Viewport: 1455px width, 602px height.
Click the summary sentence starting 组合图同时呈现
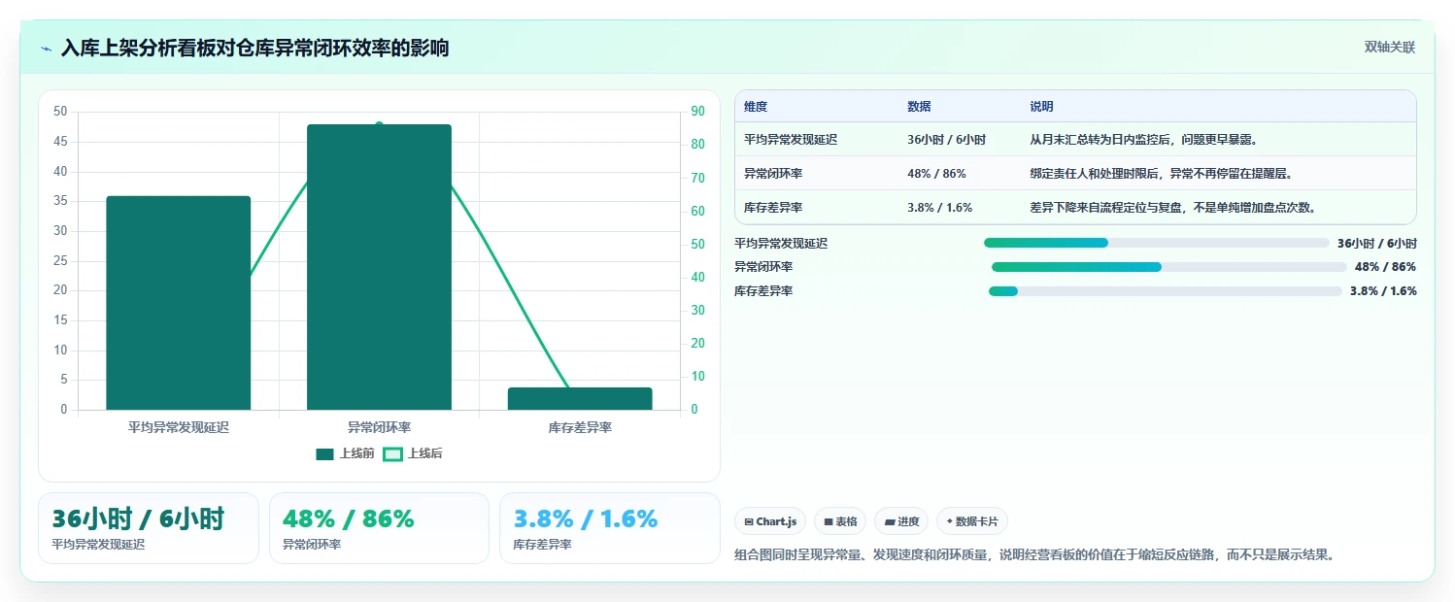[1035, 555]
